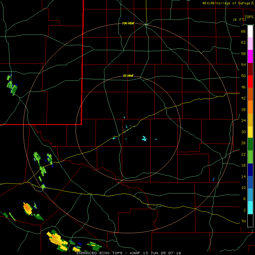
Task: Click the 6 value on the legend
Action: tap(245, 199)
